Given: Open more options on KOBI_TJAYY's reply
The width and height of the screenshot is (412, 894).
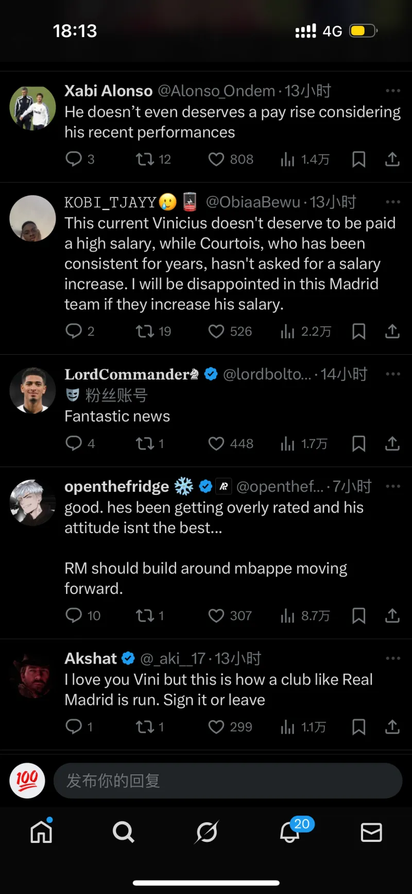Looking at the screenshot, I should (393, 202).
